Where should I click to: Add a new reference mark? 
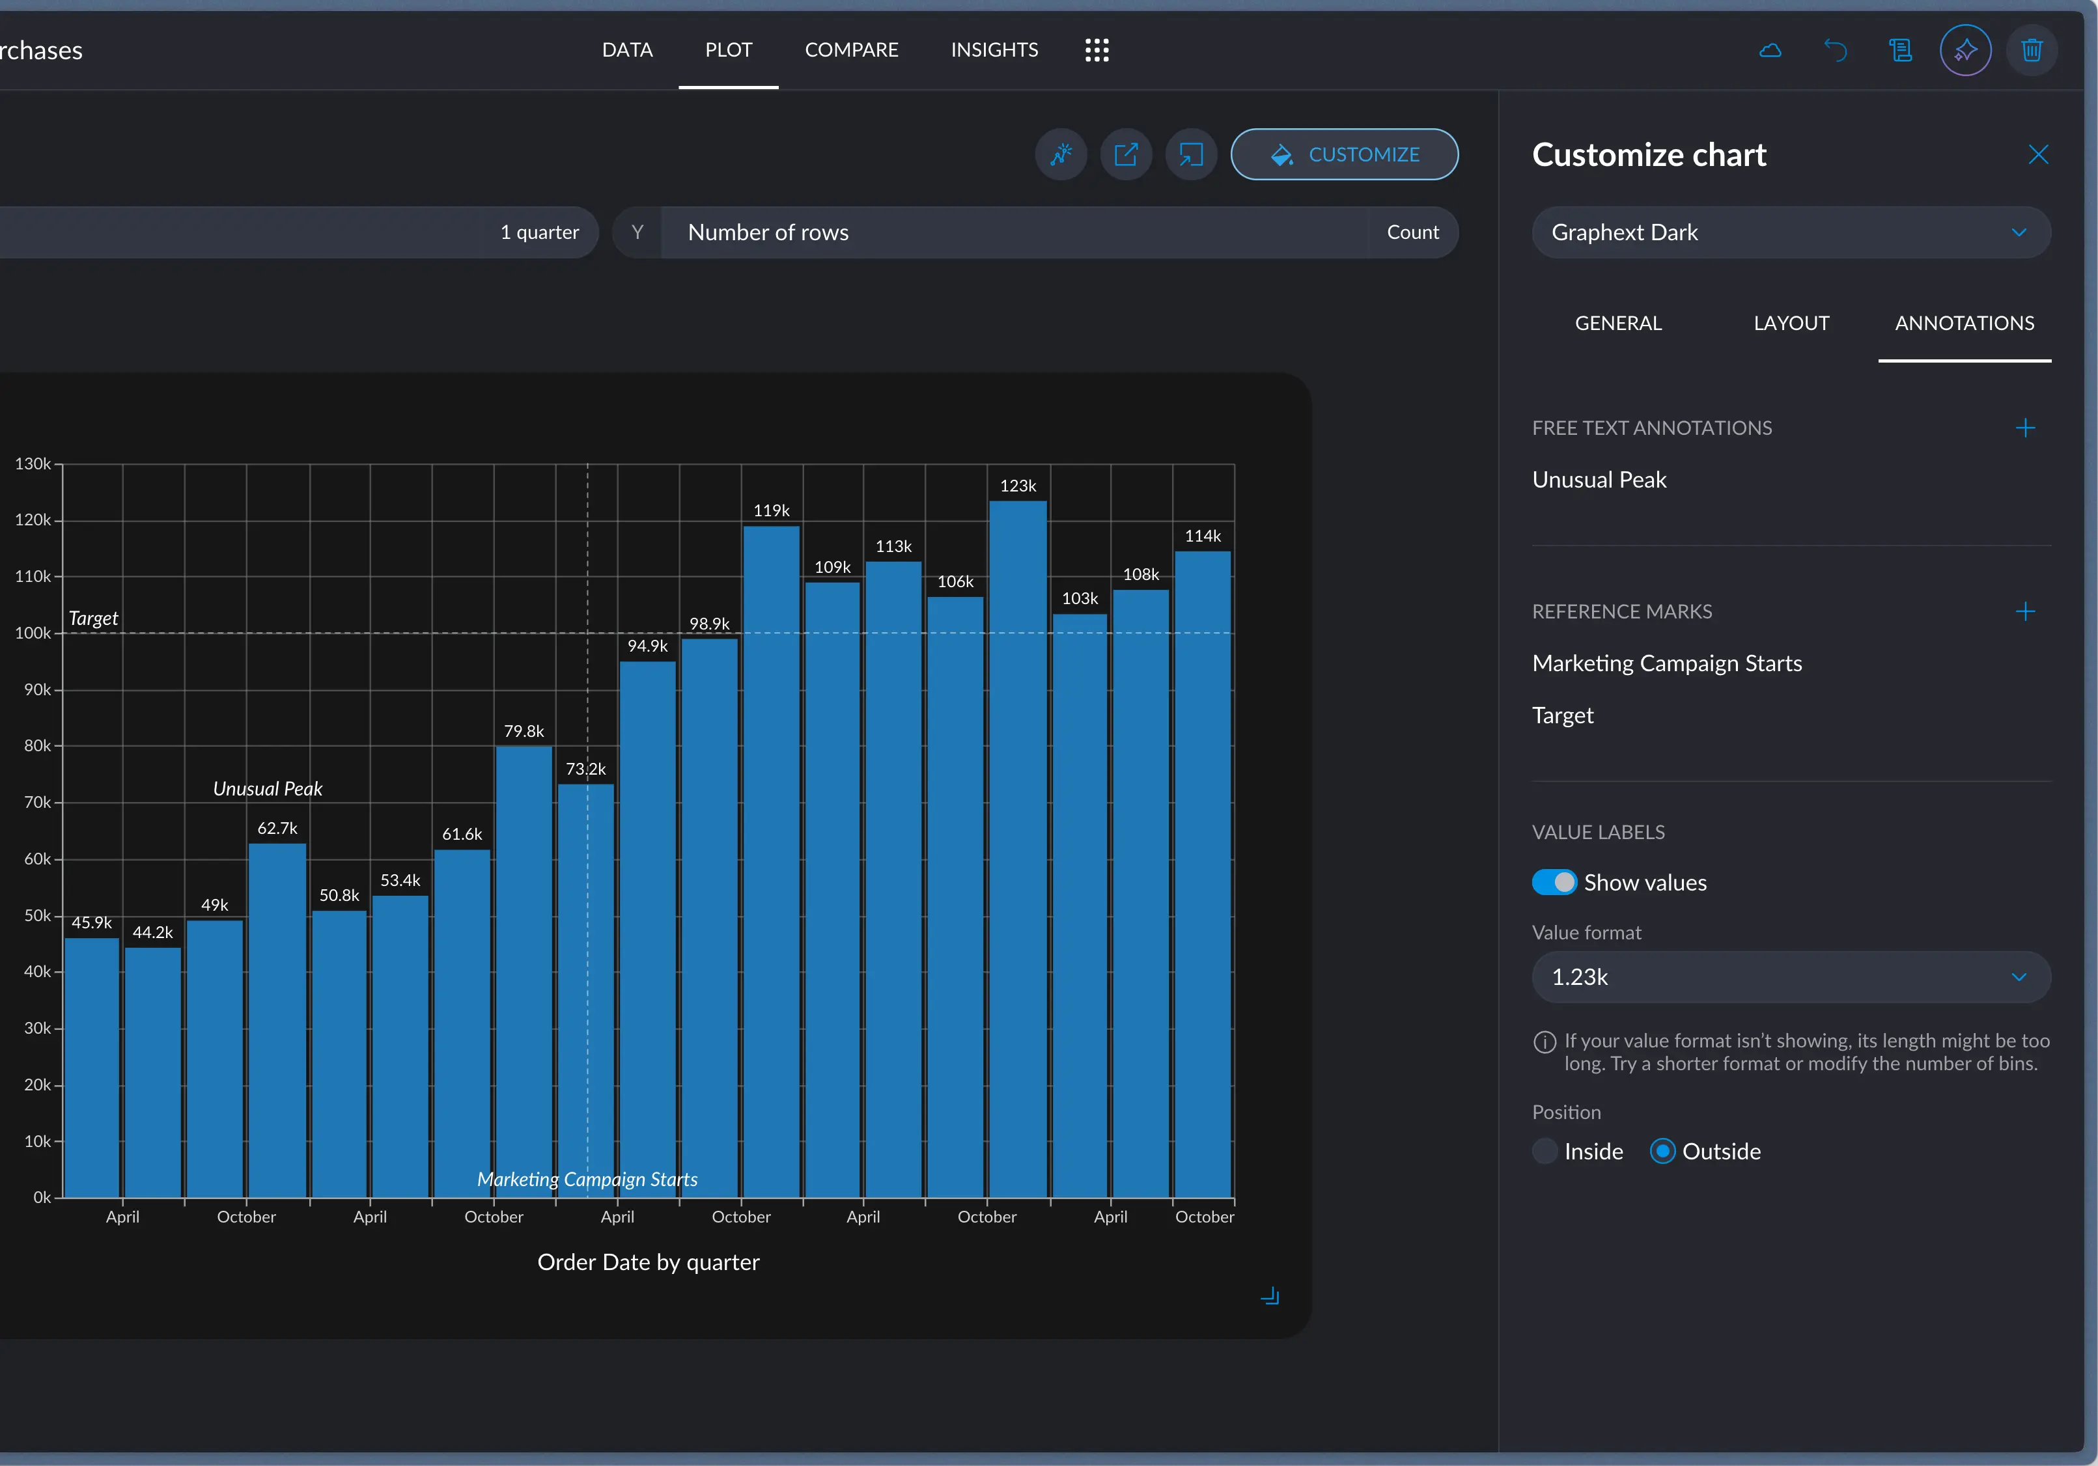2025,611
